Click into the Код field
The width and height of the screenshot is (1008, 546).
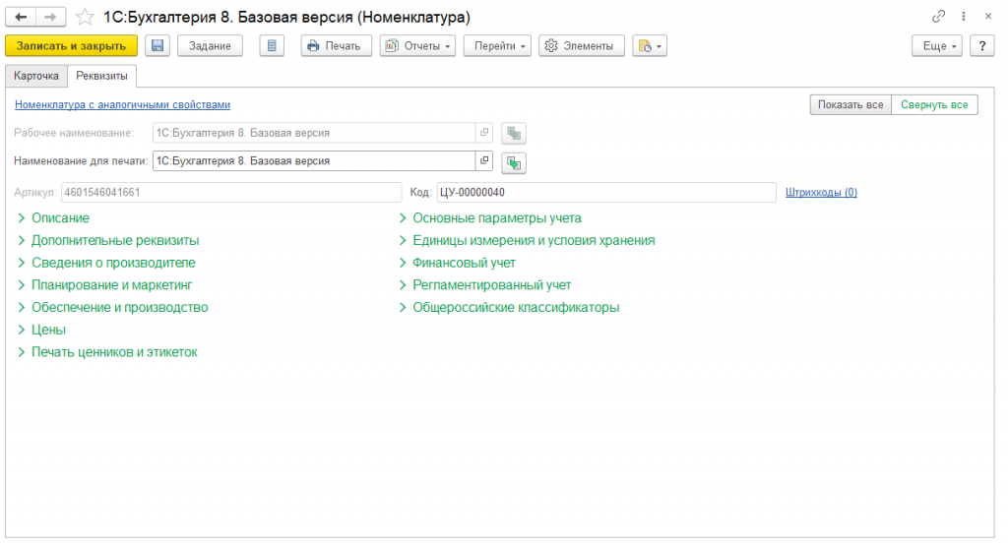[x=606, y=192]
